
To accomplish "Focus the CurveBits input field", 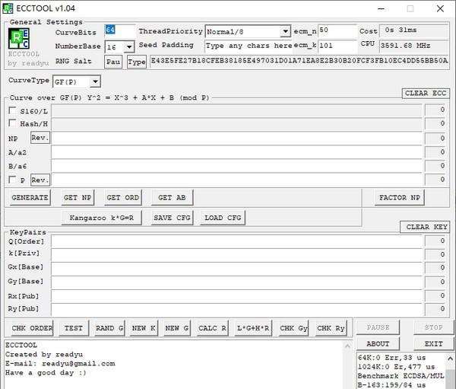I will coord(120,30).
